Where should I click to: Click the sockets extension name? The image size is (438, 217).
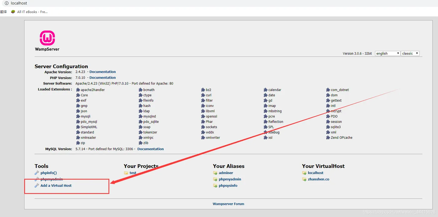point(211,127)
